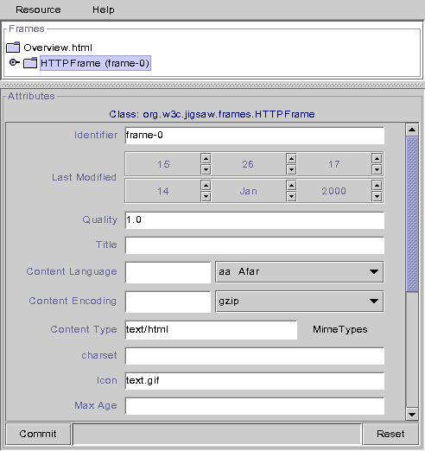The width and height of the screenshot is (425, 451).
Task: Decrease the hour value 15 using down arrow
Action: pyautogui.click(x=206, y=169)
